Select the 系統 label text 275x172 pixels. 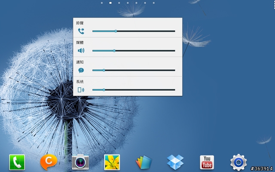pyautogui.click(x=80, y=82)
